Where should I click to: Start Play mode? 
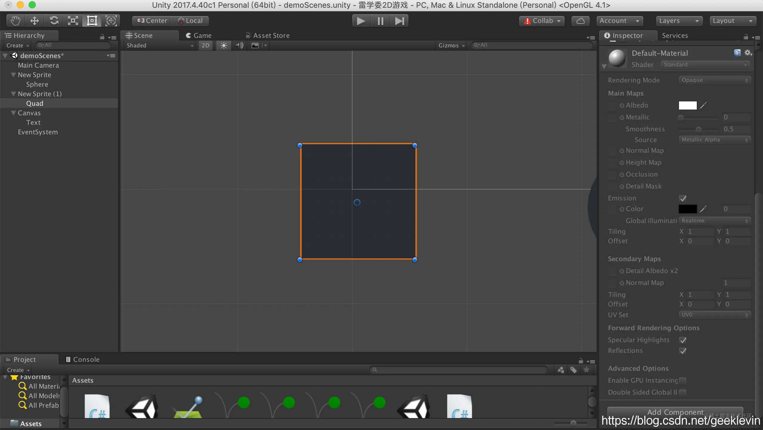361,21
